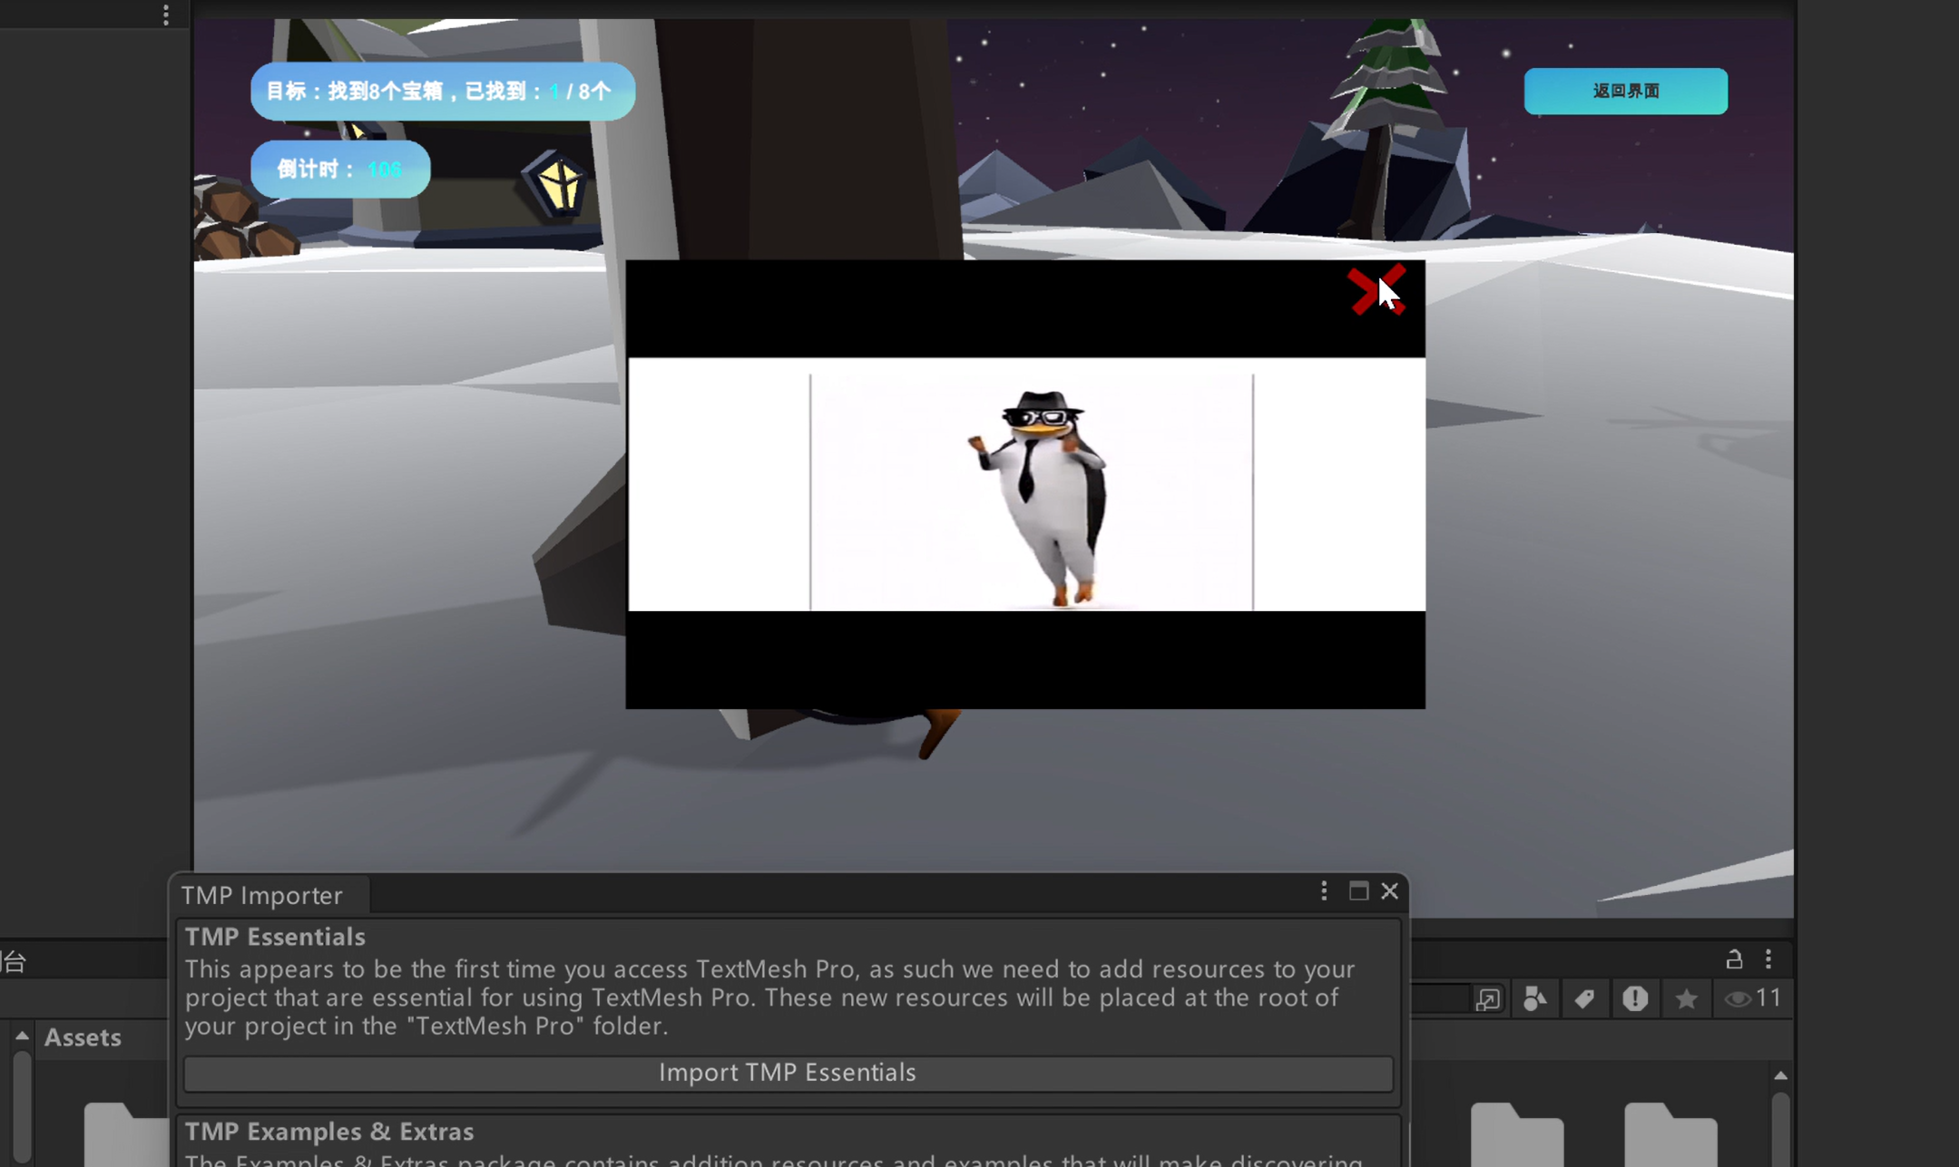Click the 返回界面 button in the game view
The width and height of the screenshot is (1959, 1167).
click(x=1625, y=91)
